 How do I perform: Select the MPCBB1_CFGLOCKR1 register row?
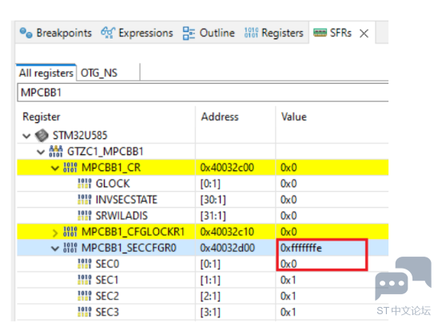pos(203,232)
